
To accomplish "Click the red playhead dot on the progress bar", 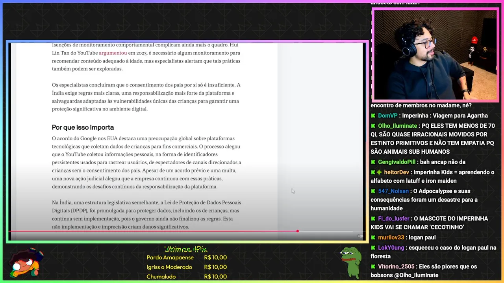I will (x=298, y=231).
